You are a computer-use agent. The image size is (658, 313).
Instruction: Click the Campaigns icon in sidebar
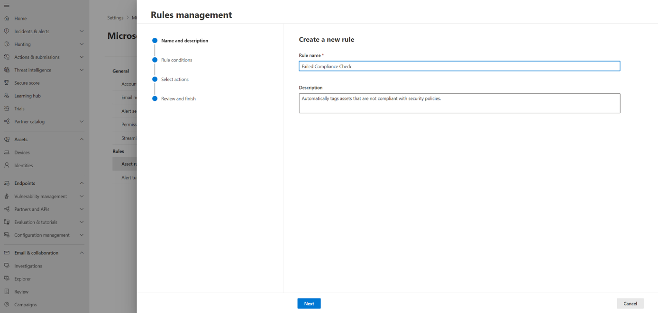7,304
